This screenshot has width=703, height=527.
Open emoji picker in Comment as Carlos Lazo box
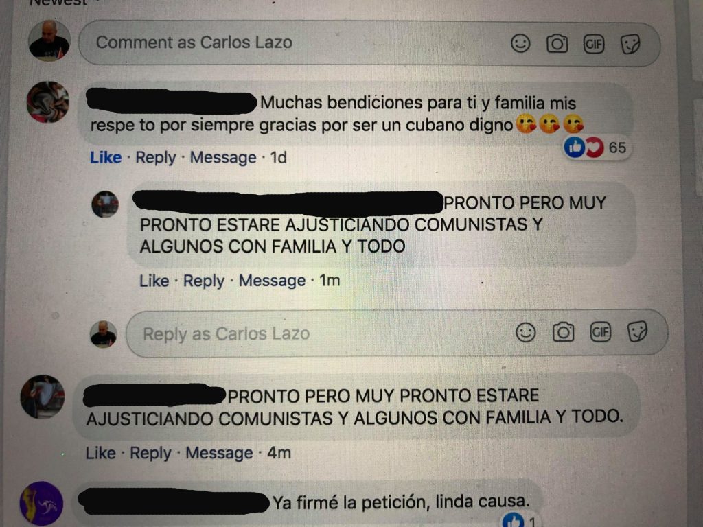(520, 43)
